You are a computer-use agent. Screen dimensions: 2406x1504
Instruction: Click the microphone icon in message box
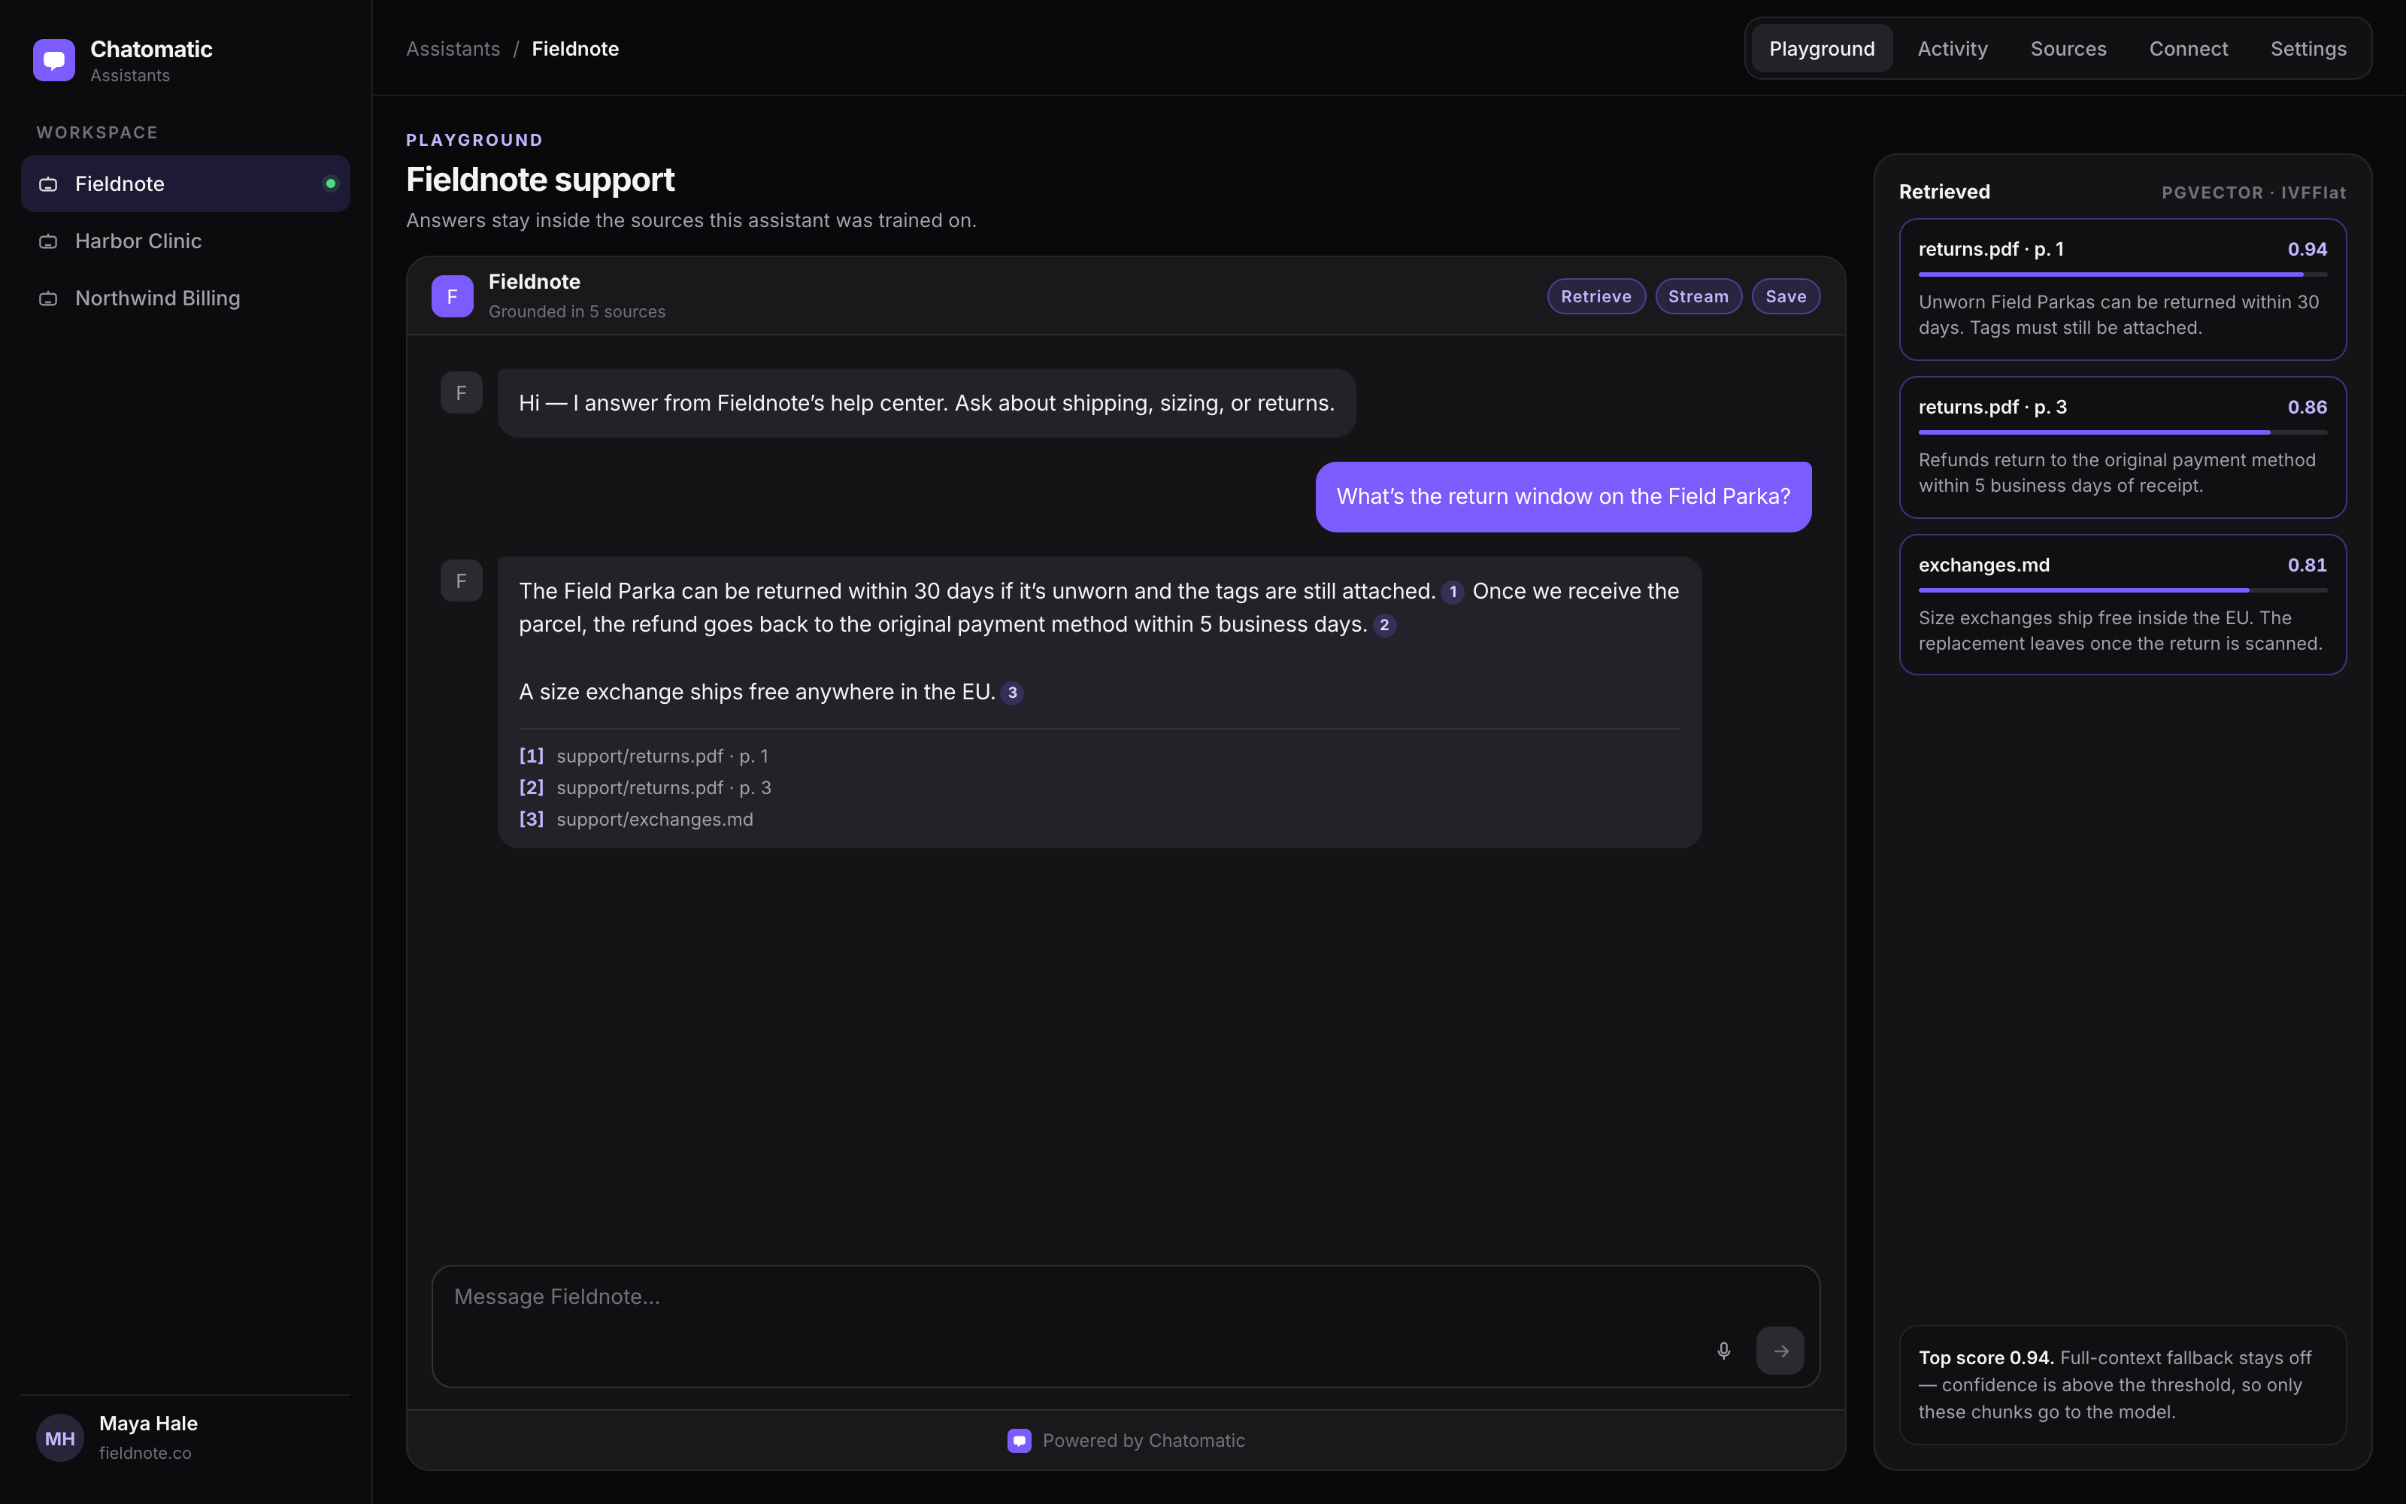tap(1724, 1350)
